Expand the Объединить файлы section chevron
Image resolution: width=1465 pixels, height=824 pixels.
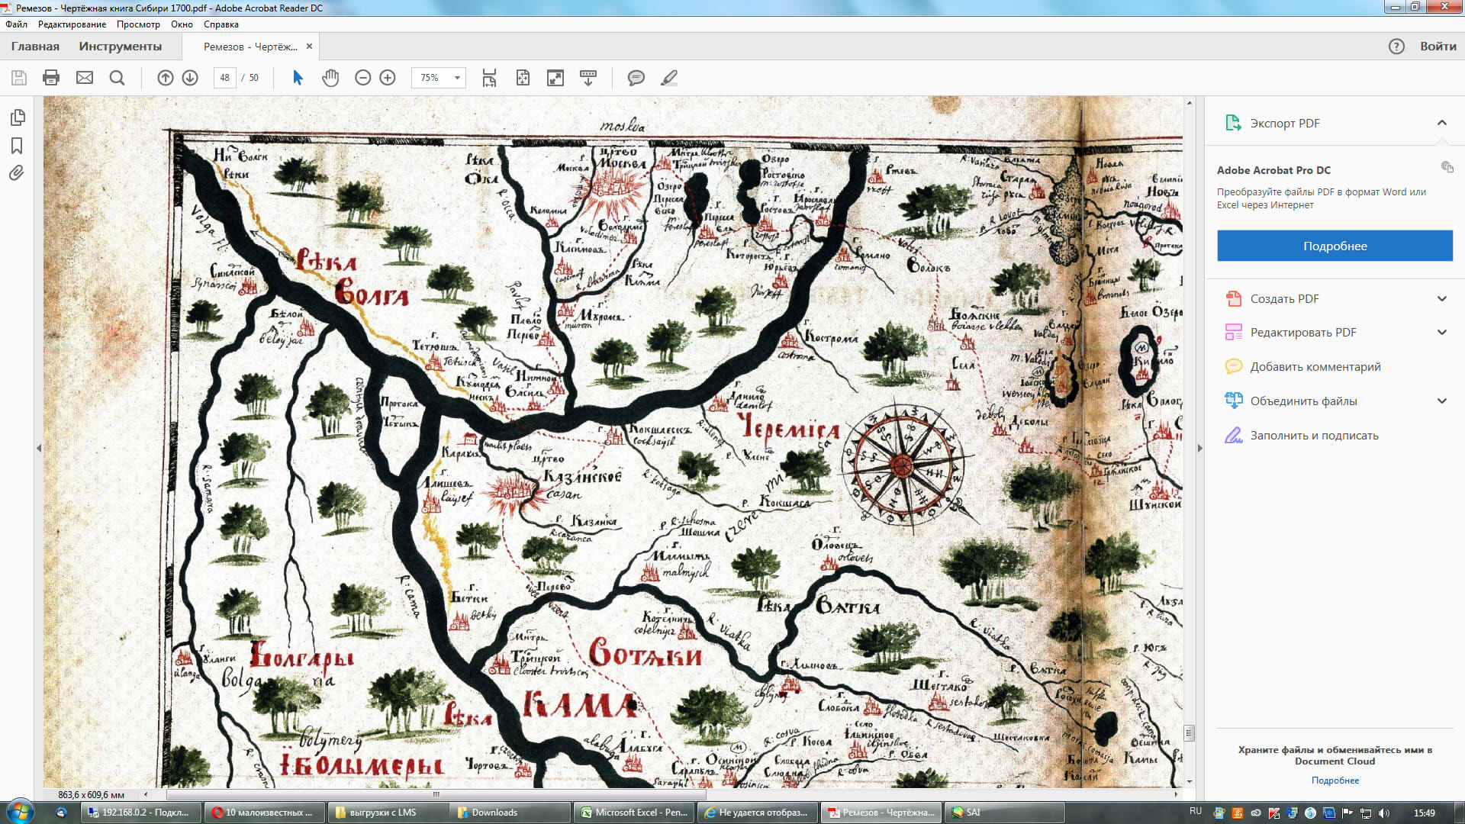point(1441,401)
